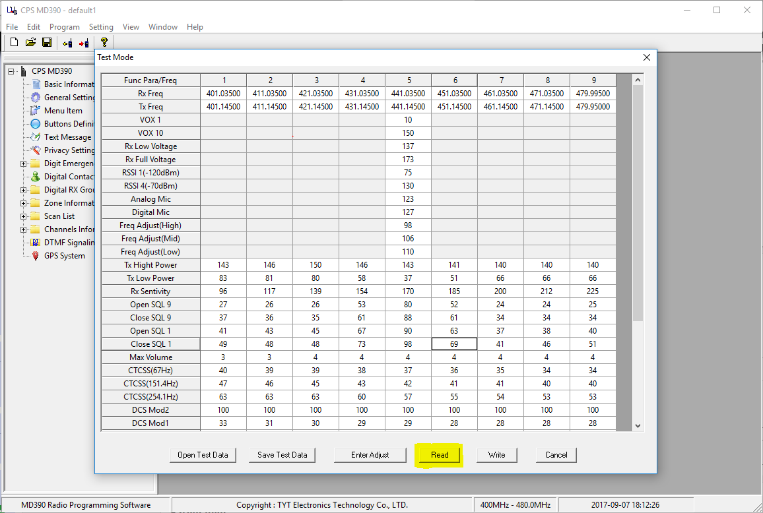Screen dimensions: 763x513
Task: Click the Digit Emergency folder icon
Action: [35, 164]
